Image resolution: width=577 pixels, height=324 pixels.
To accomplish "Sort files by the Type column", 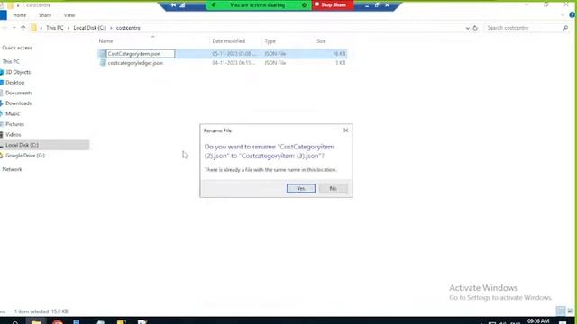I will pos(270,41).
